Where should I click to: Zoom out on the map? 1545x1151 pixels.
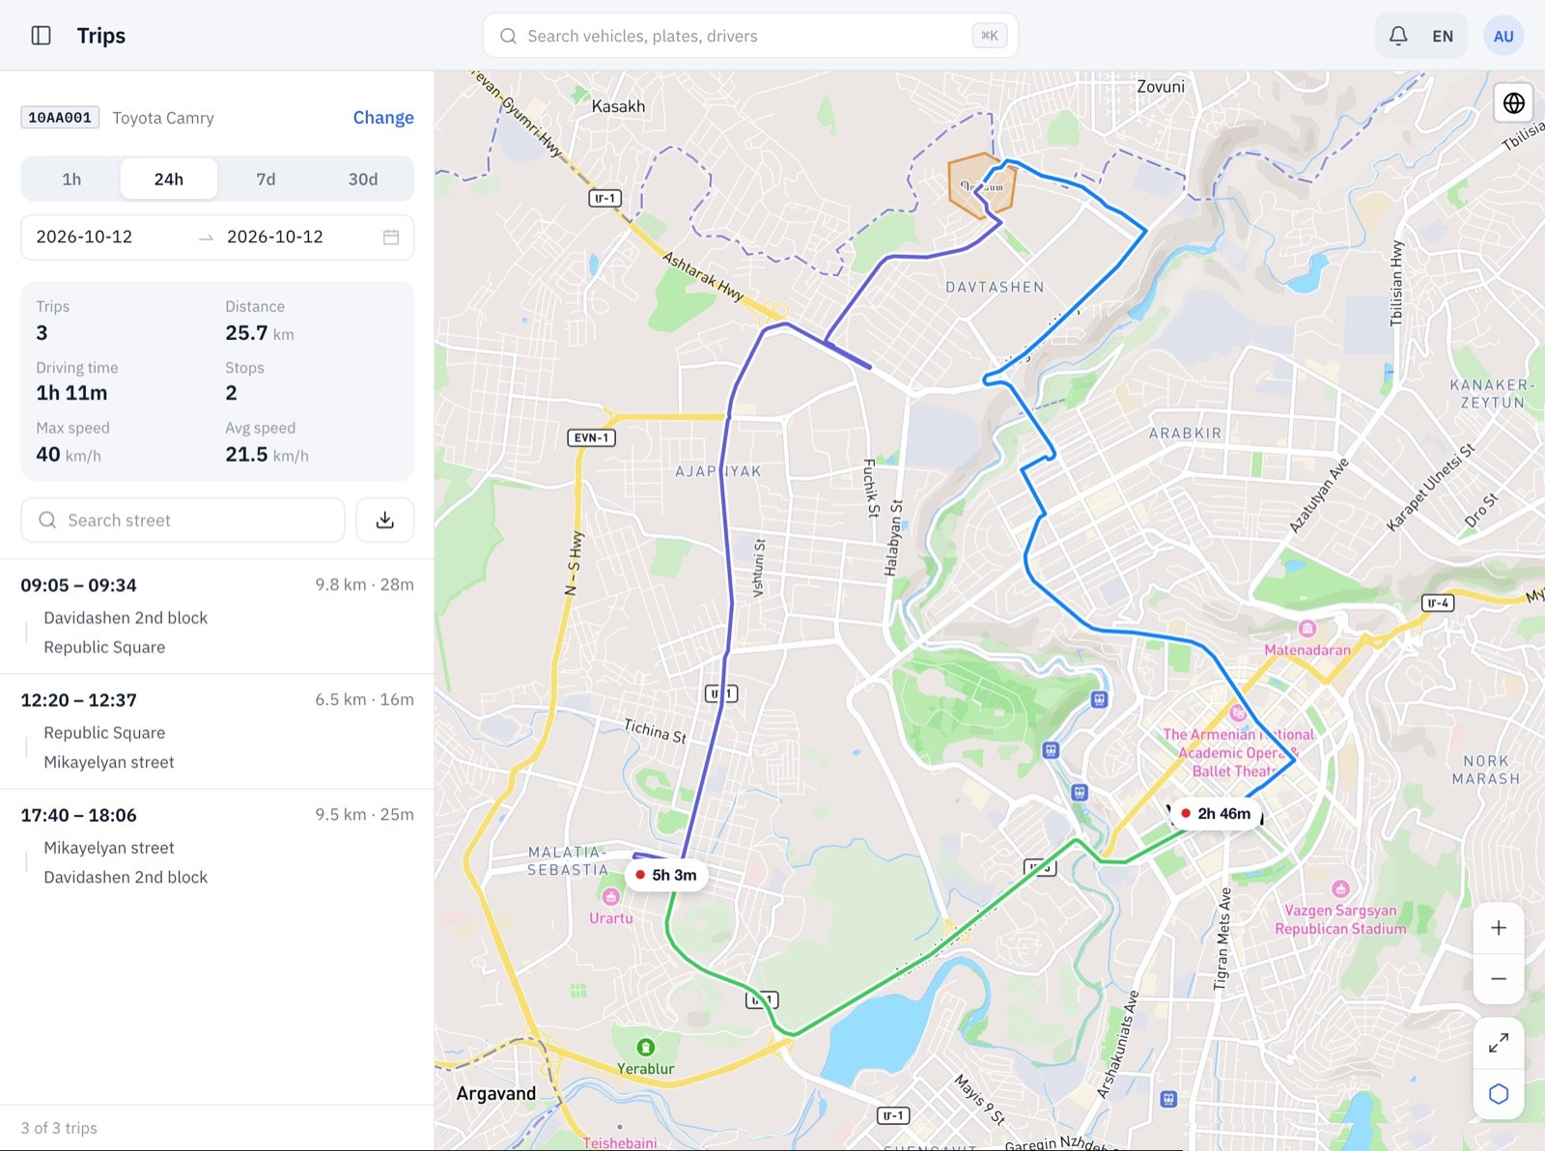pyautogui.click(x=1499, y=978)
